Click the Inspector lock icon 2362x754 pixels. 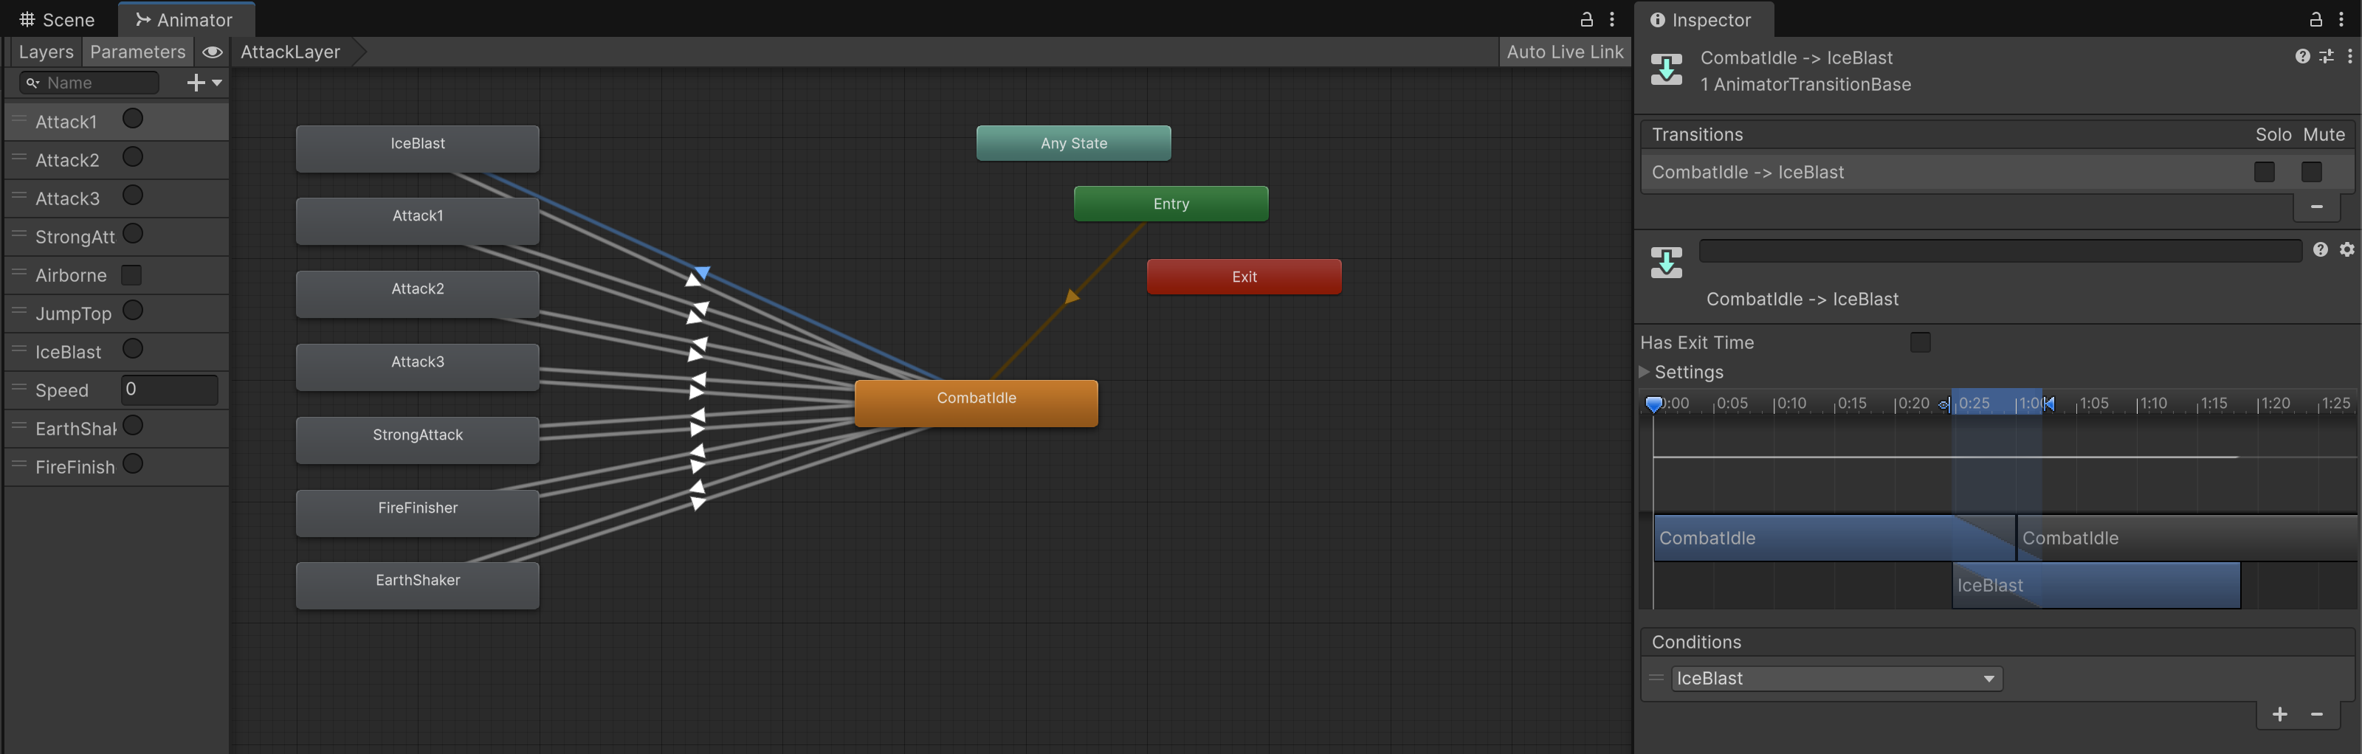point(2315,19)
